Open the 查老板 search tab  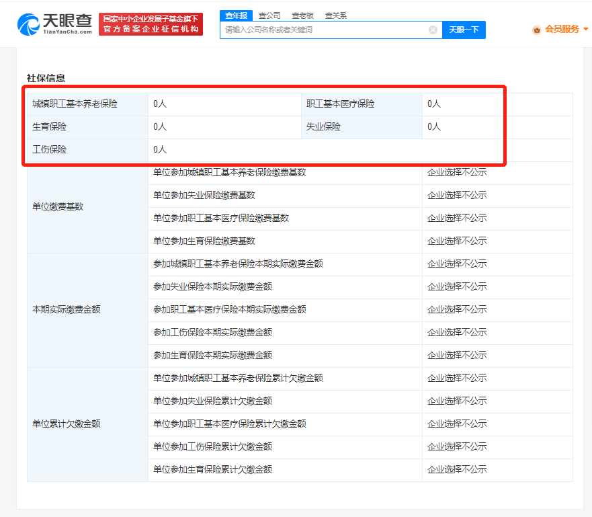point(302,15)
